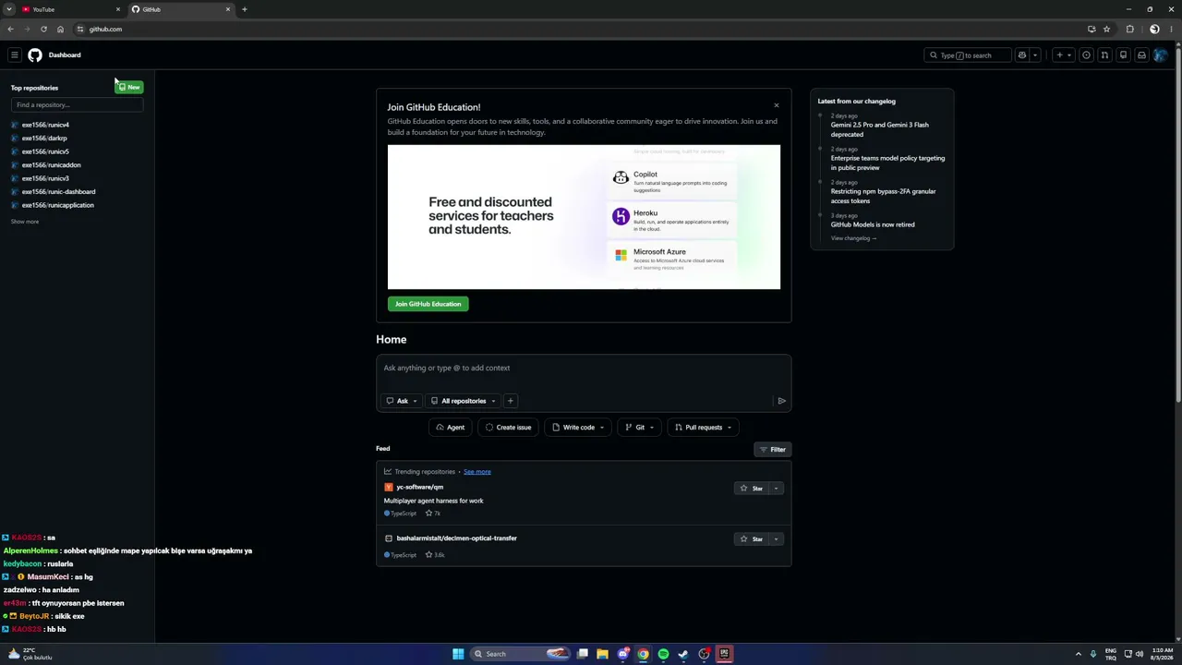This screenshot has width=1182, height=665.
Task: Open the Chrome extensions puzzle icon
Action: point(1129,29)
